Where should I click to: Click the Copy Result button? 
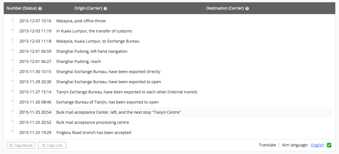click(21, 145)
